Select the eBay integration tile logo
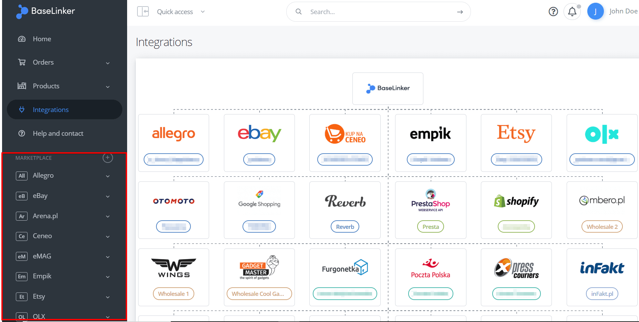The image size is (639, 322). tap(259, 133)
